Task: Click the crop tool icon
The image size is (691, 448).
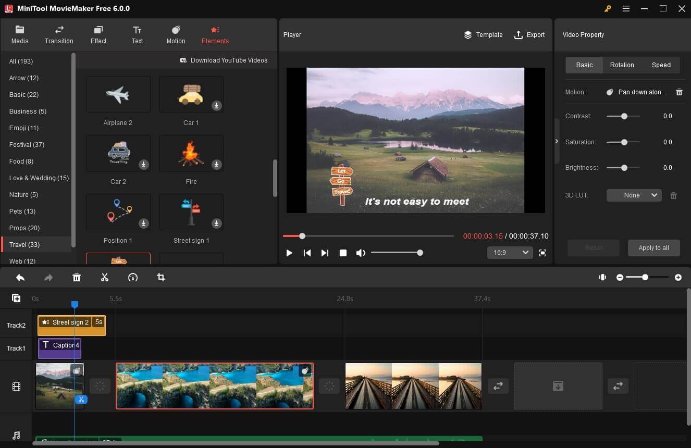Action: click(161, 278)
